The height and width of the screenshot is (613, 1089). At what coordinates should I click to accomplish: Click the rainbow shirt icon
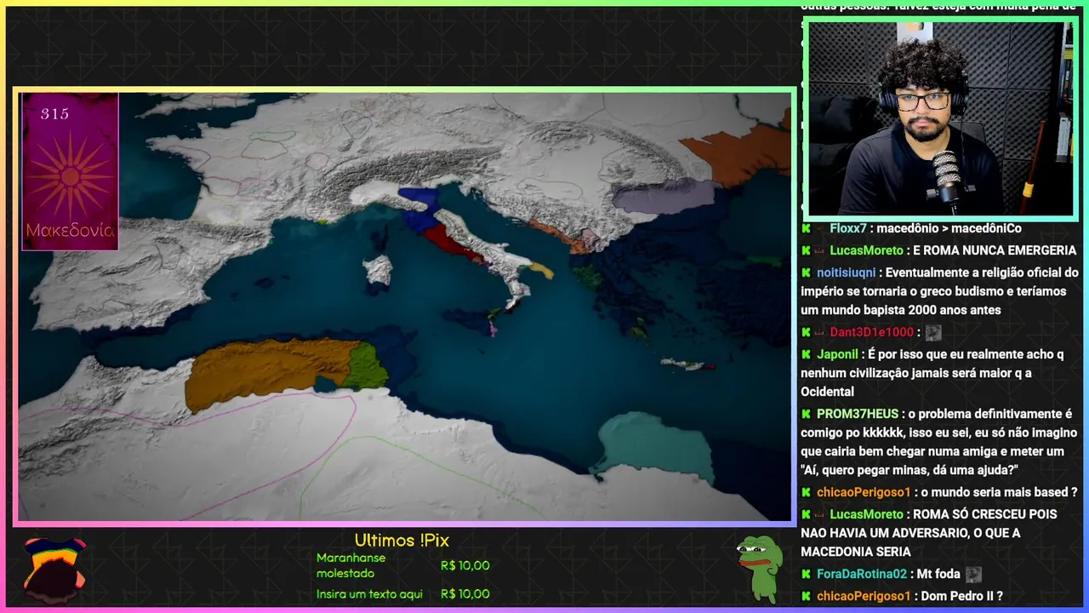click(x=54, y=570)
